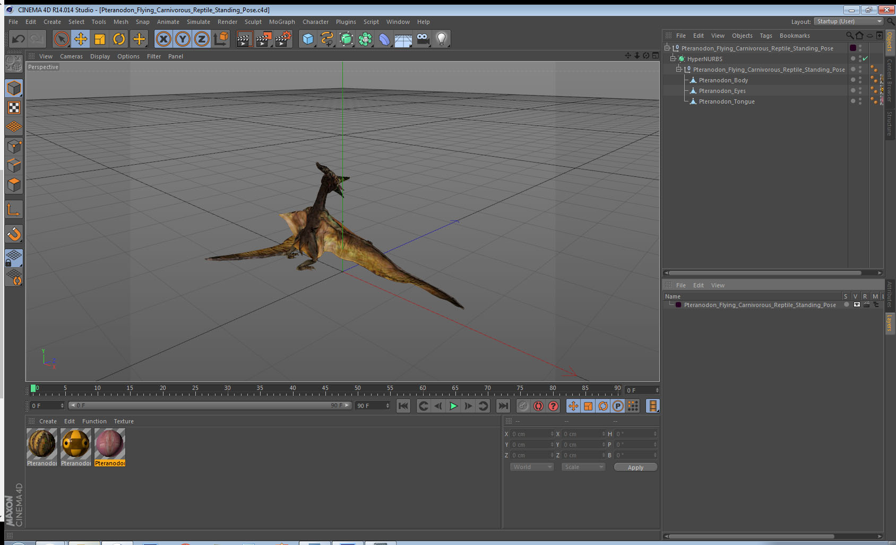Screen dimensions: 896x545
Task: Toggle locked workplane icon
Action: click(x=14, y=258)
